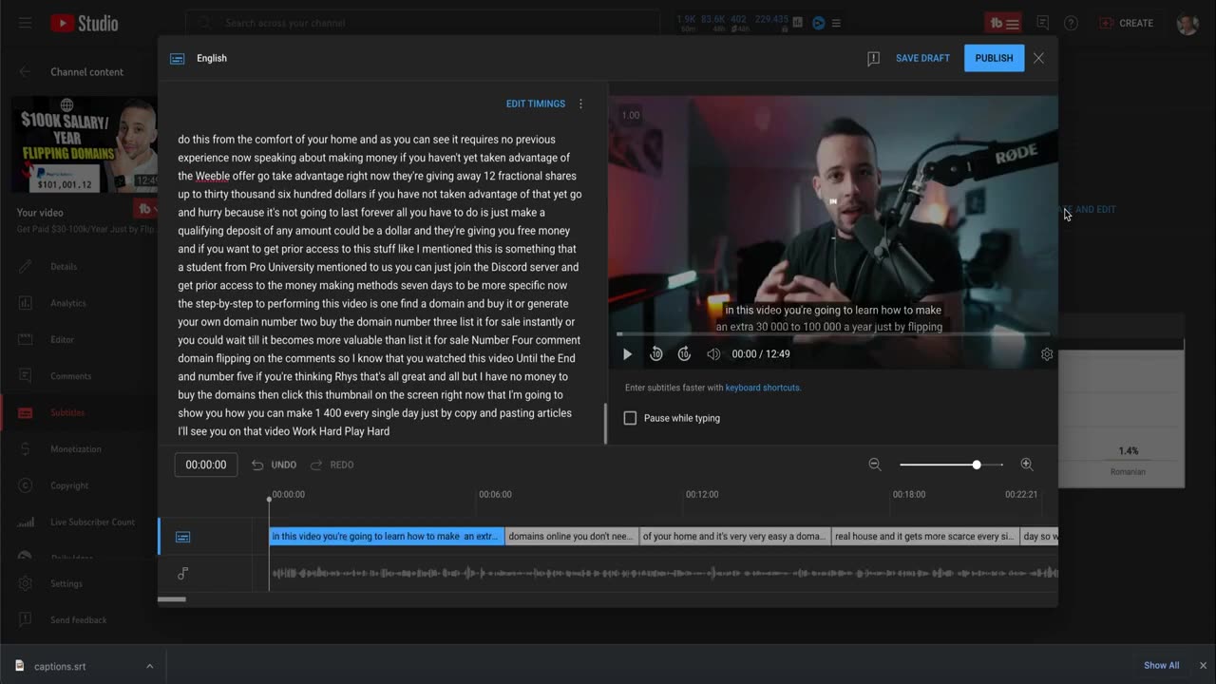
Task: Open the account avatar menu
Action: point(1187,23)
